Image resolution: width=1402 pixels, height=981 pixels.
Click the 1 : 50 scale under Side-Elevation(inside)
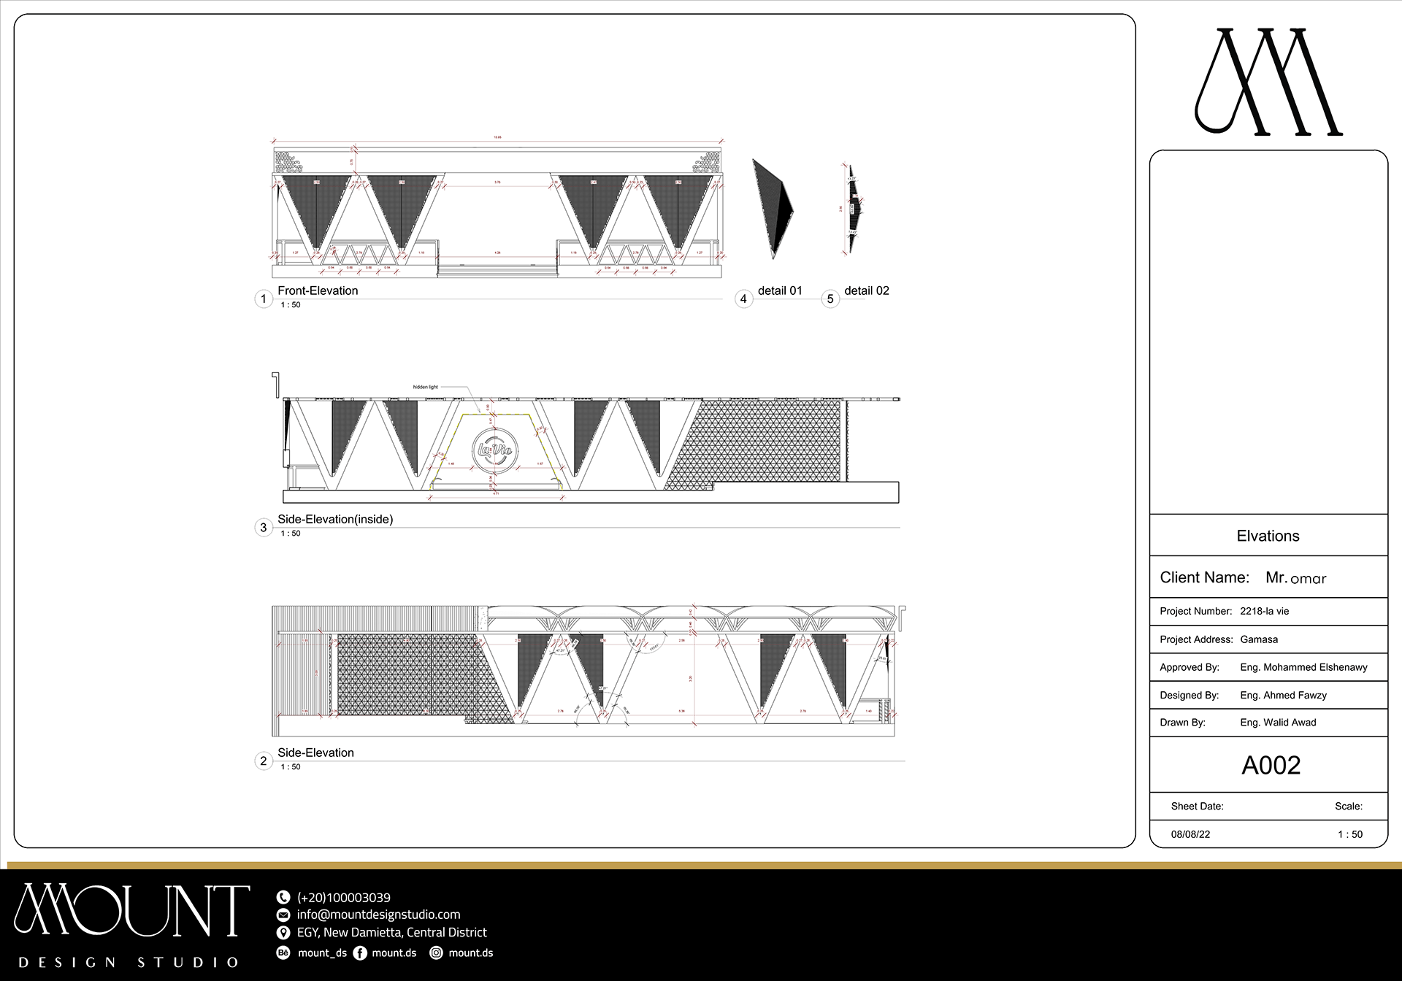click(x=291, y=534)
